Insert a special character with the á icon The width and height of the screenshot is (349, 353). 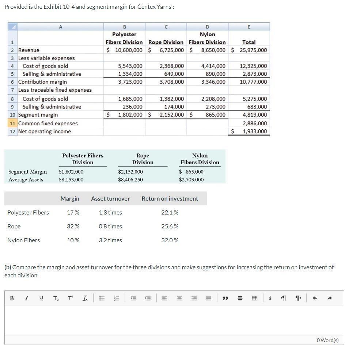[270, 298]
